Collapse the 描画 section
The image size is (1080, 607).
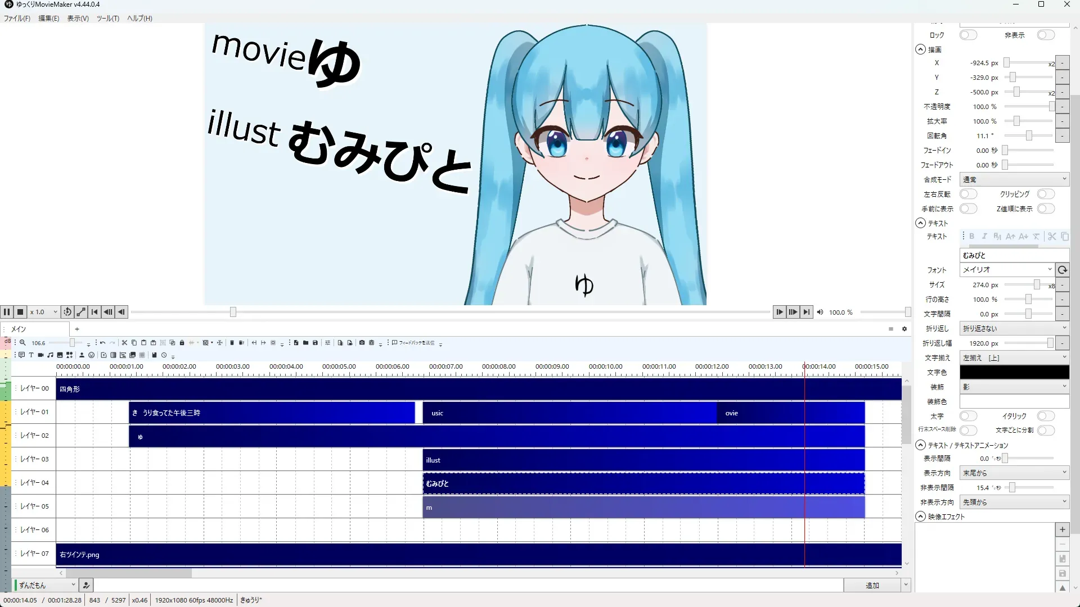(921, 49)
